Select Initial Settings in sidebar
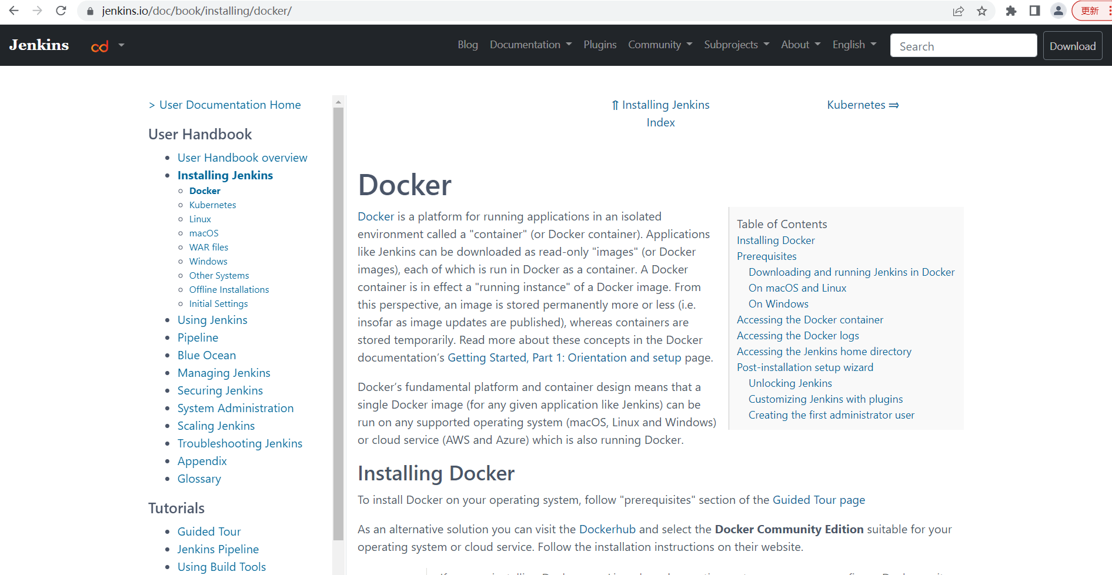Viewport: 1112px width, 575px height. 218,303
